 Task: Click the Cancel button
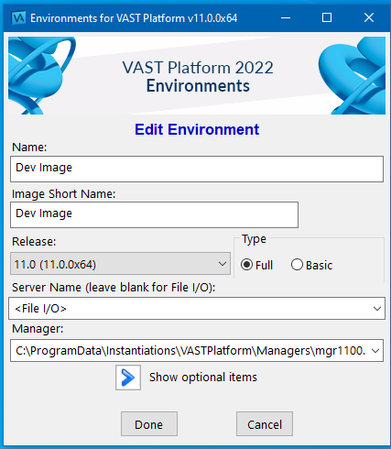pos(265,424)
